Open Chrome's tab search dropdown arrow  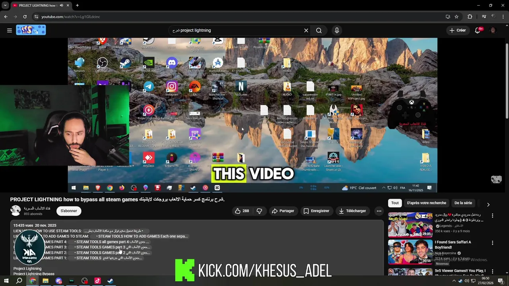[x=5, y=5]
